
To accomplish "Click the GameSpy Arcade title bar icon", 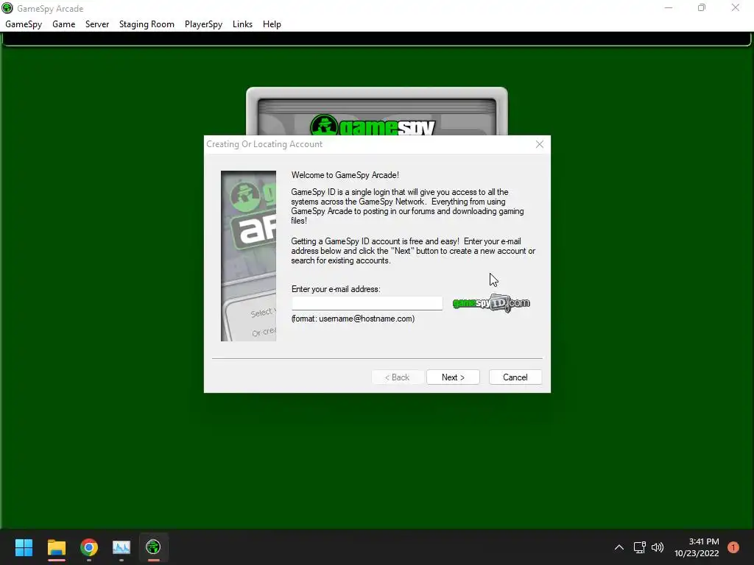I will click(7, 8).
